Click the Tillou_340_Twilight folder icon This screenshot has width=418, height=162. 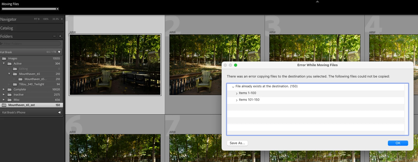pos(15,84)
